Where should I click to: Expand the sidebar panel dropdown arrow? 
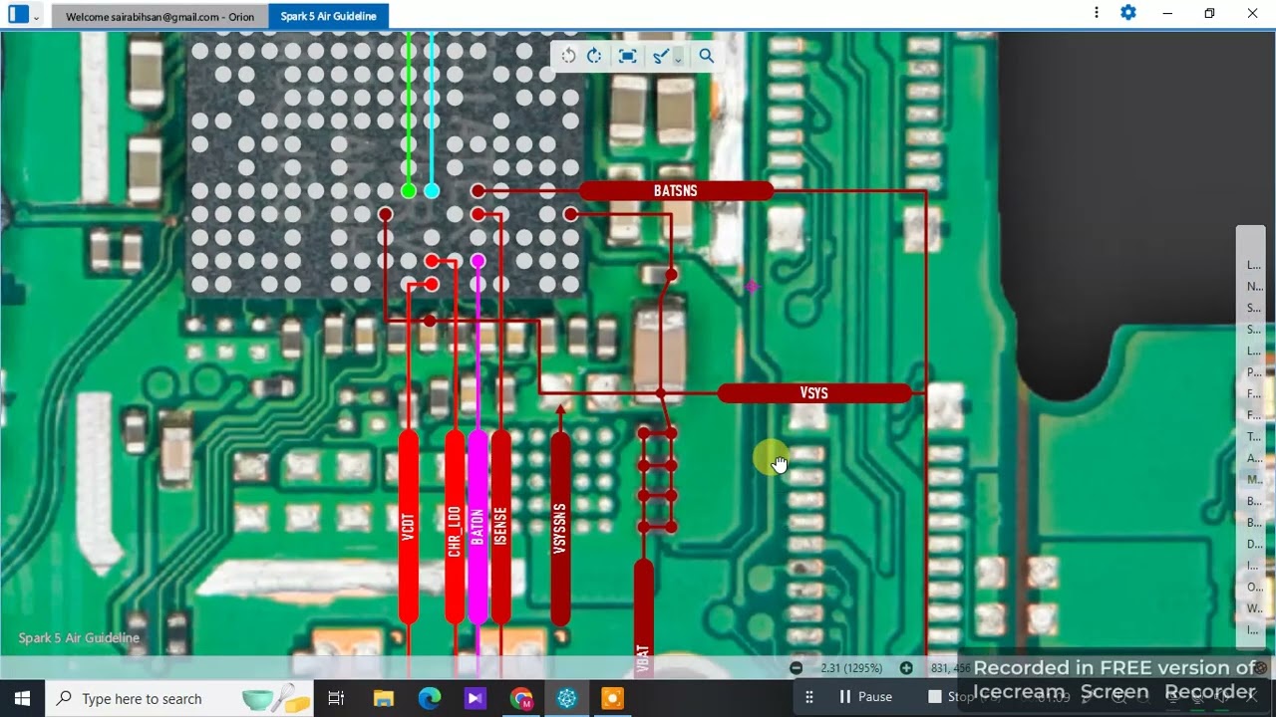click(x=37, y=17)
